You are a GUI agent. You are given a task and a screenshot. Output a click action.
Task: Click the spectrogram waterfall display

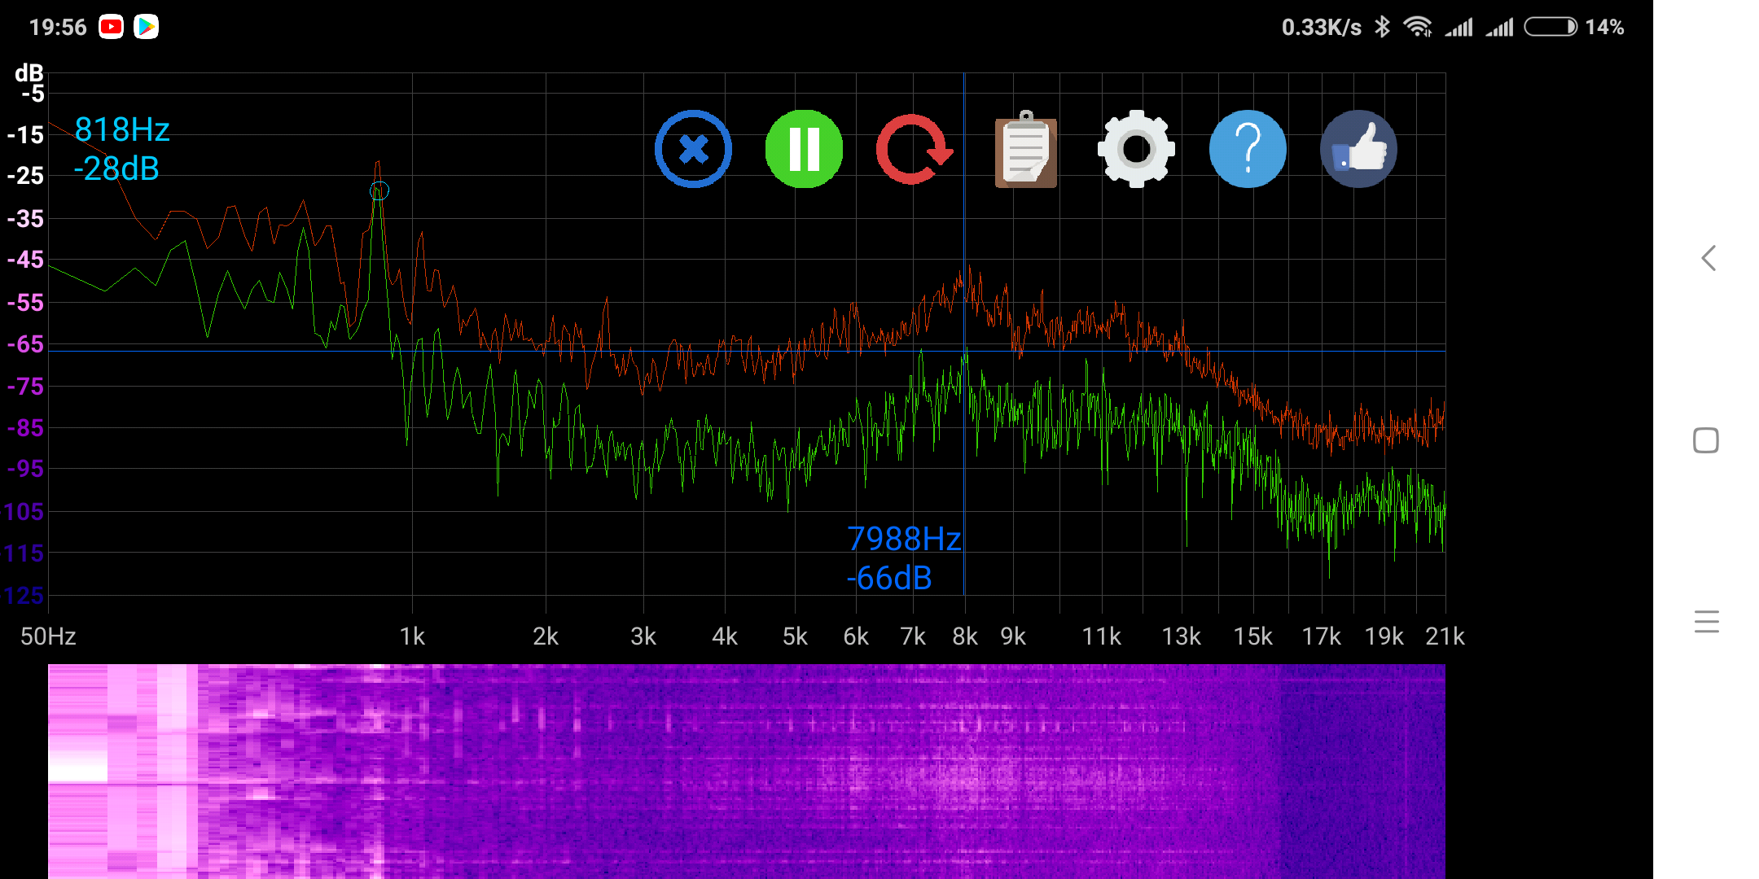[747, 772]
